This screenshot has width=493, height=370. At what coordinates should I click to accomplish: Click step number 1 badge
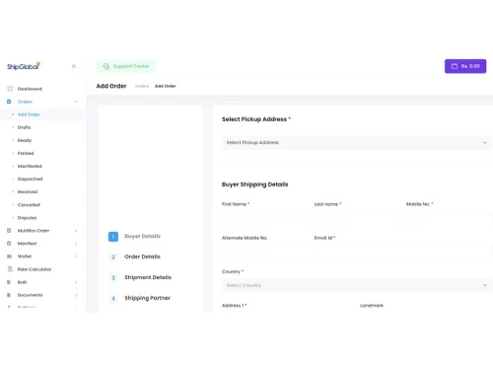(113, 237)
